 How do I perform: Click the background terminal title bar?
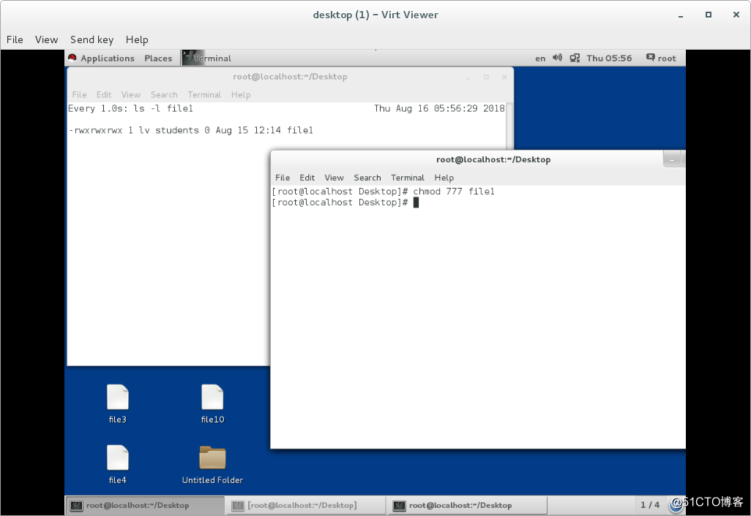[x=291, y=77]
